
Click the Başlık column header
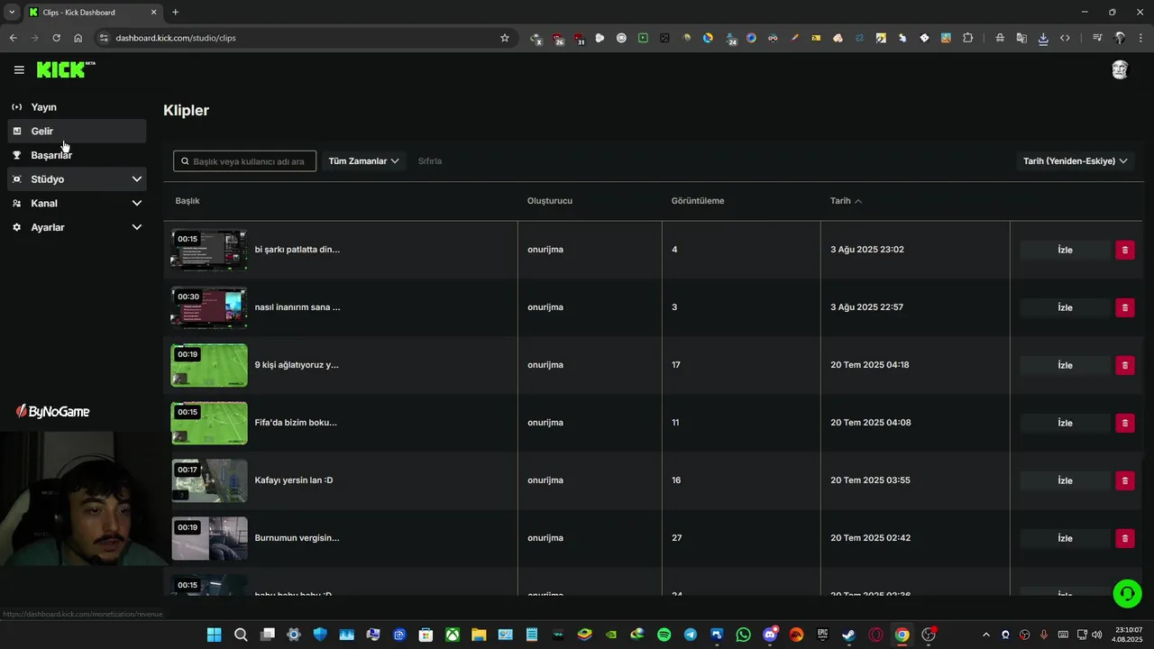click(x=188, y=201)
